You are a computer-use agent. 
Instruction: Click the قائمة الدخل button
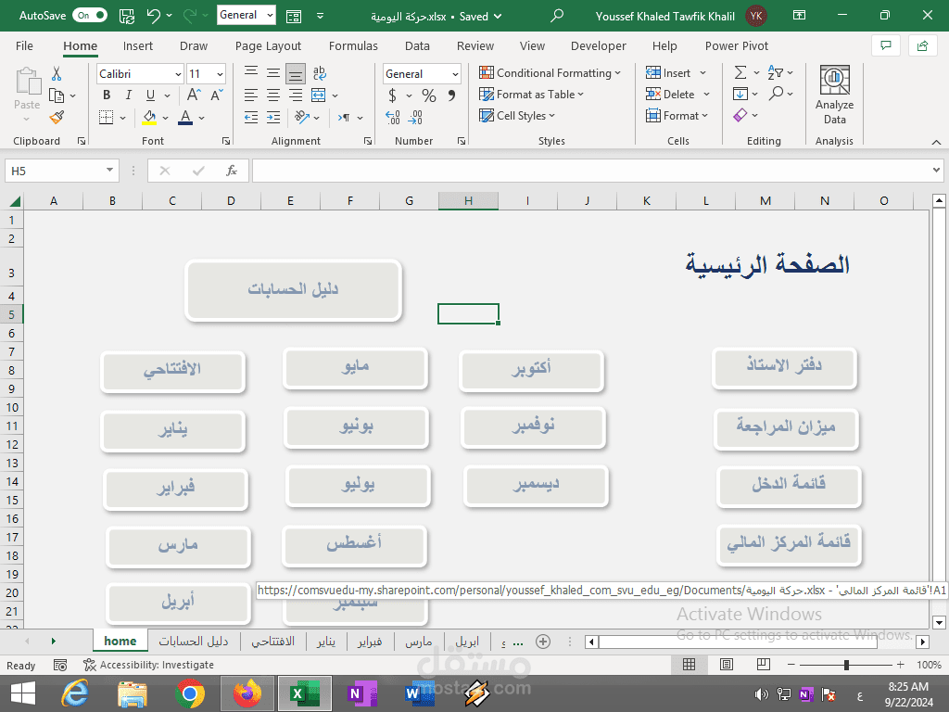click(x=789, y=486)
